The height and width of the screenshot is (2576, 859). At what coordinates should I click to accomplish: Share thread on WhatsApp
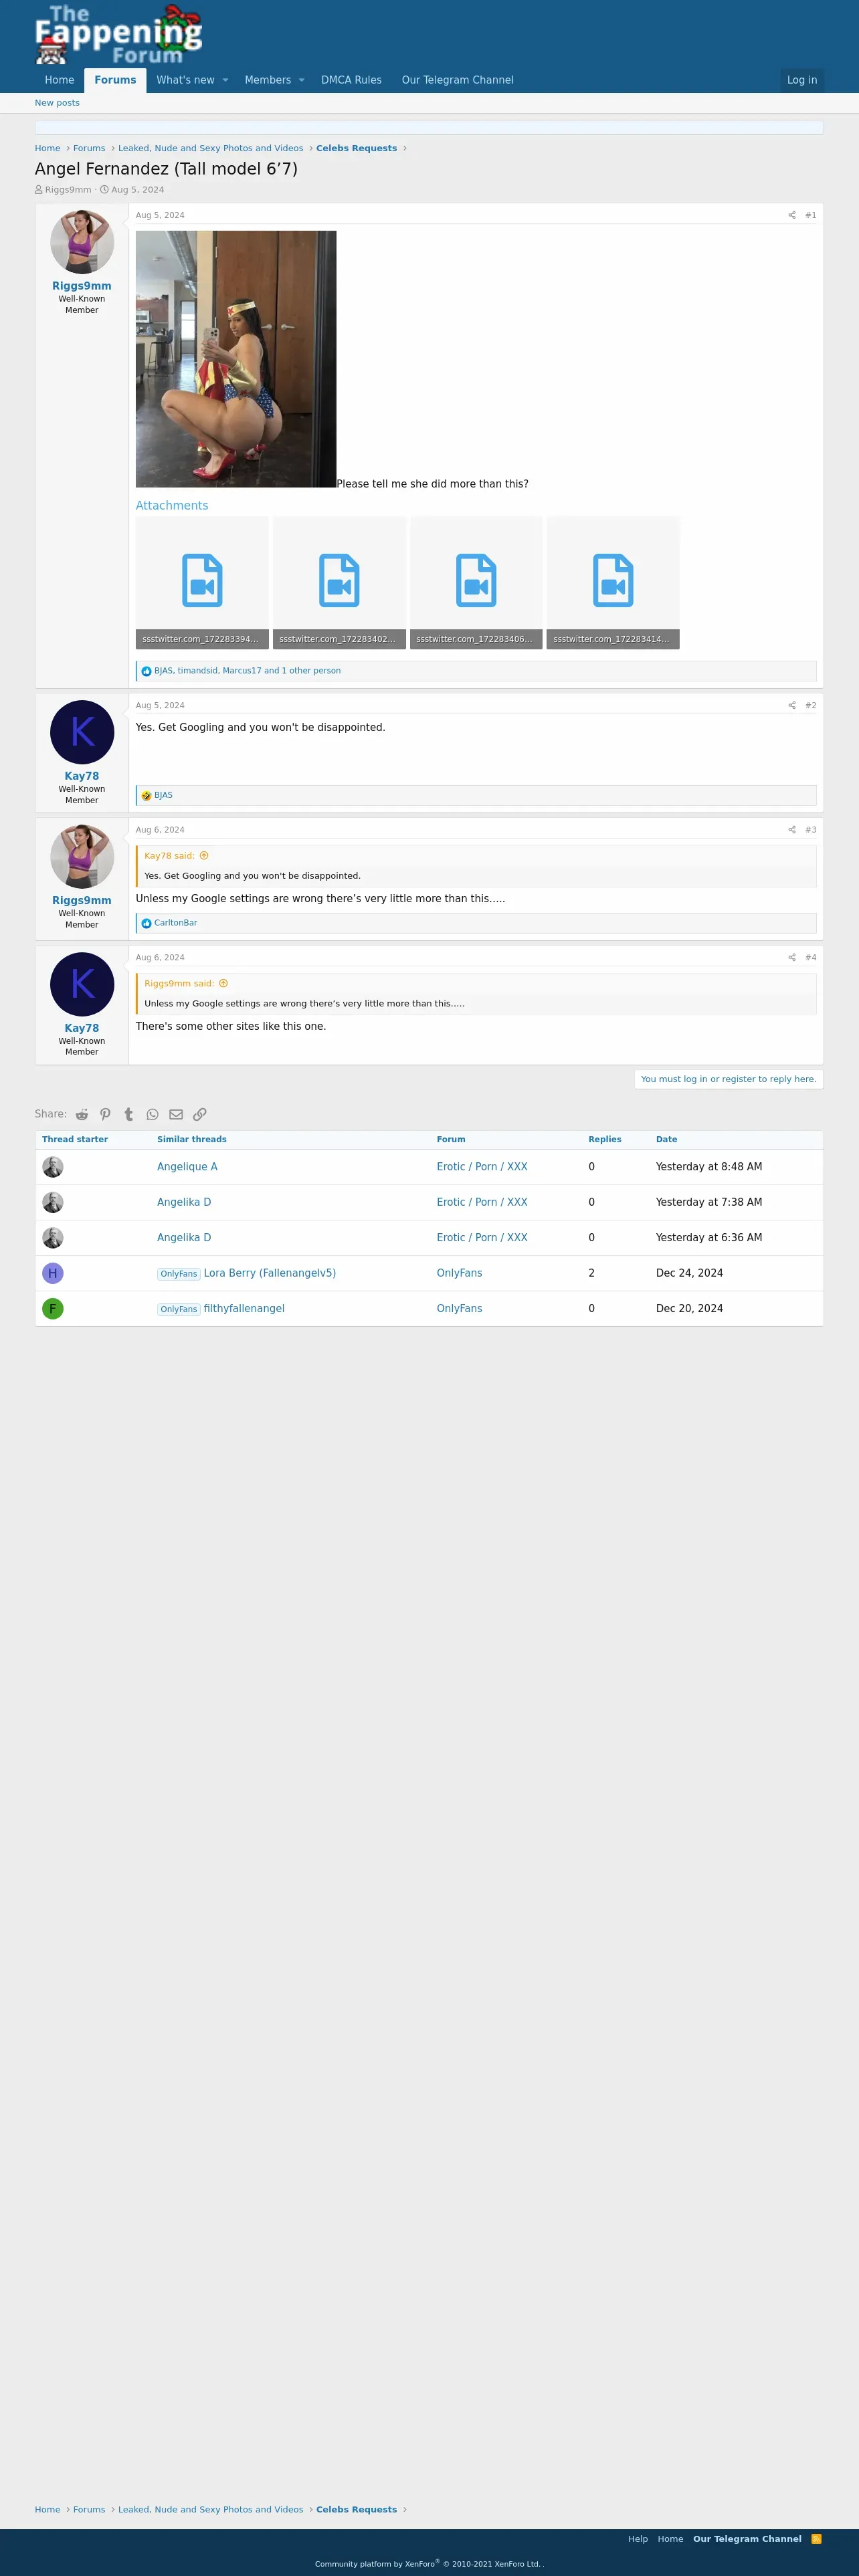[152, 1114]
